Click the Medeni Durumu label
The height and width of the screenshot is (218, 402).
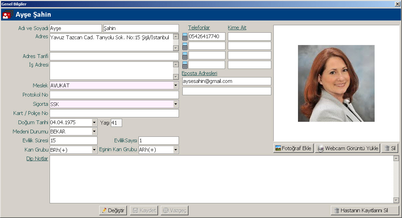click(30, 132)
